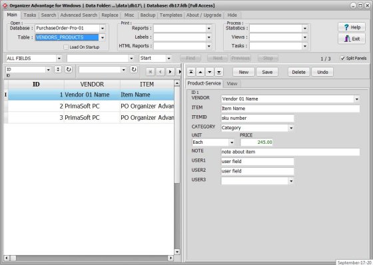The image size is (373, 265).
Task: Click the search text input box
Action: click(97, 59)
